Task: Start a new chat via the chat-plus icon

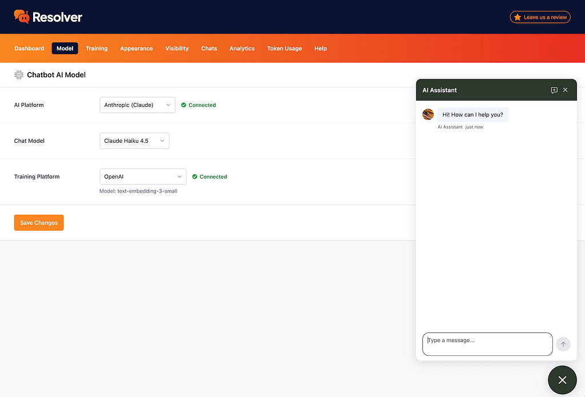Action: [x=554, y=90]
